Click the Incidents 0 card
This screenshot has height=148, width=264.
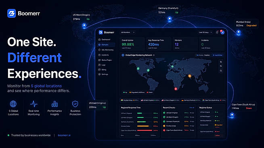212,44
